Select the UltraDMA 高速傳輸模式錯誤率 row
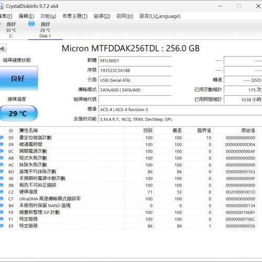This screenshot has width=262, height=262. 128,199
